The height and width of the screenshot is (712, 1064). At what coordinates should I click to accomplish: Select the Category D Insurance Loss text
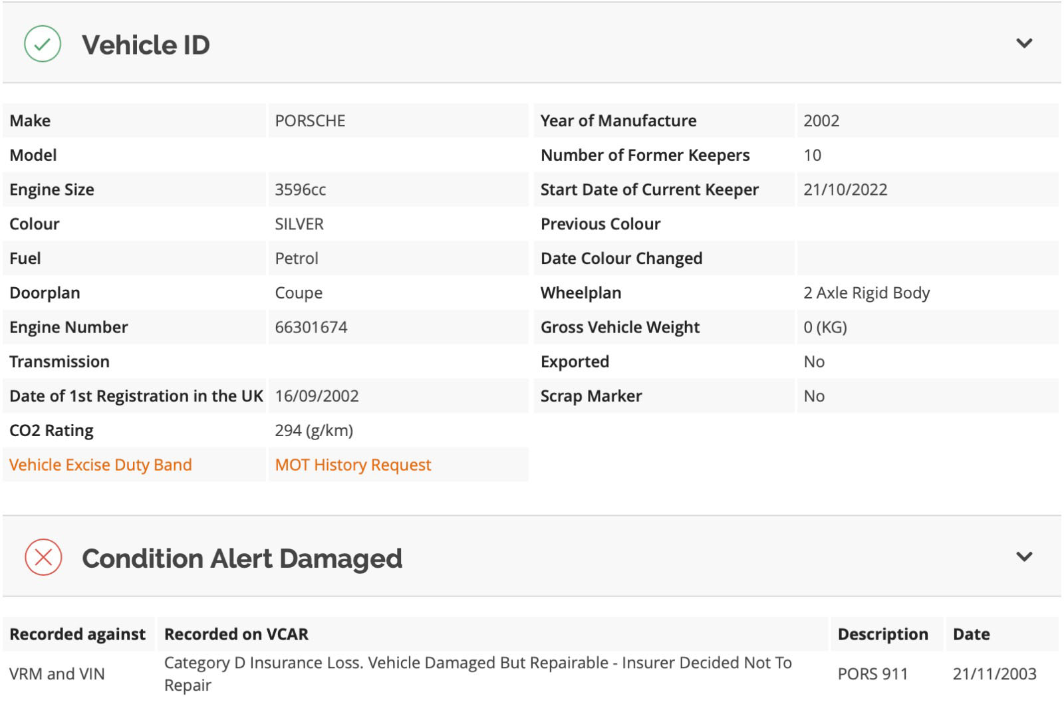coord(478,673)
